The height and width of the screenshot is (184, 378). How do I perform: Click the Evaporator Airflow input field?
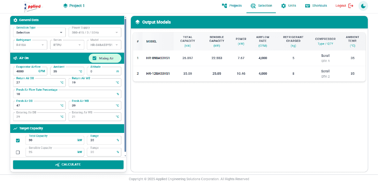tap(30, 71)
